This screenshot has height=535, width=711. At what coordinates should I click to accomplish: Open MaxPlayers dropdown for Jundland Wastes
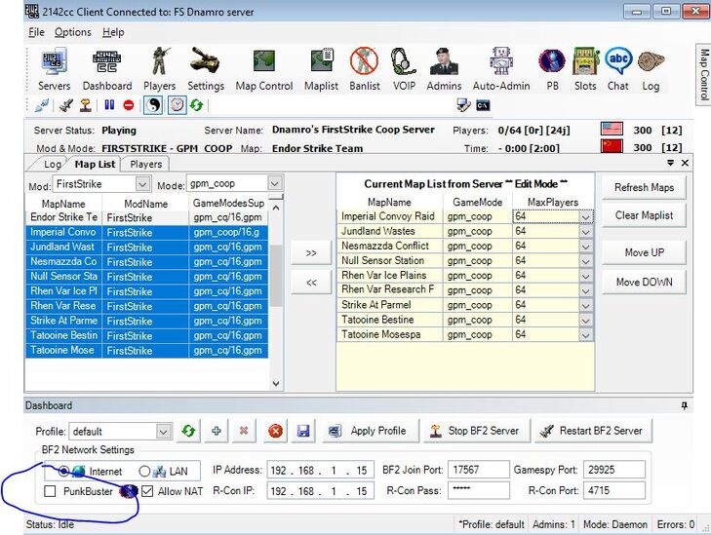click(586, 232)
